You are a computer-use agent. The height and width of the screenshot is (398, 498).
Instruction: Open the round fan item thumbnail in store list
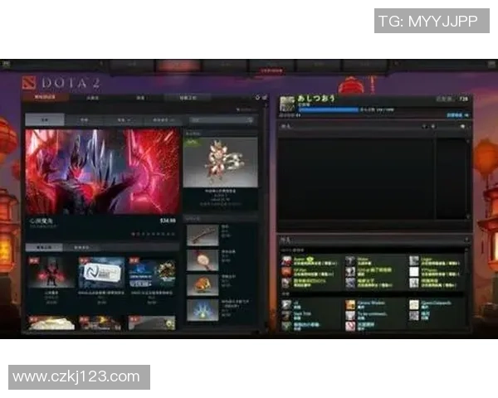click(203, 260)
